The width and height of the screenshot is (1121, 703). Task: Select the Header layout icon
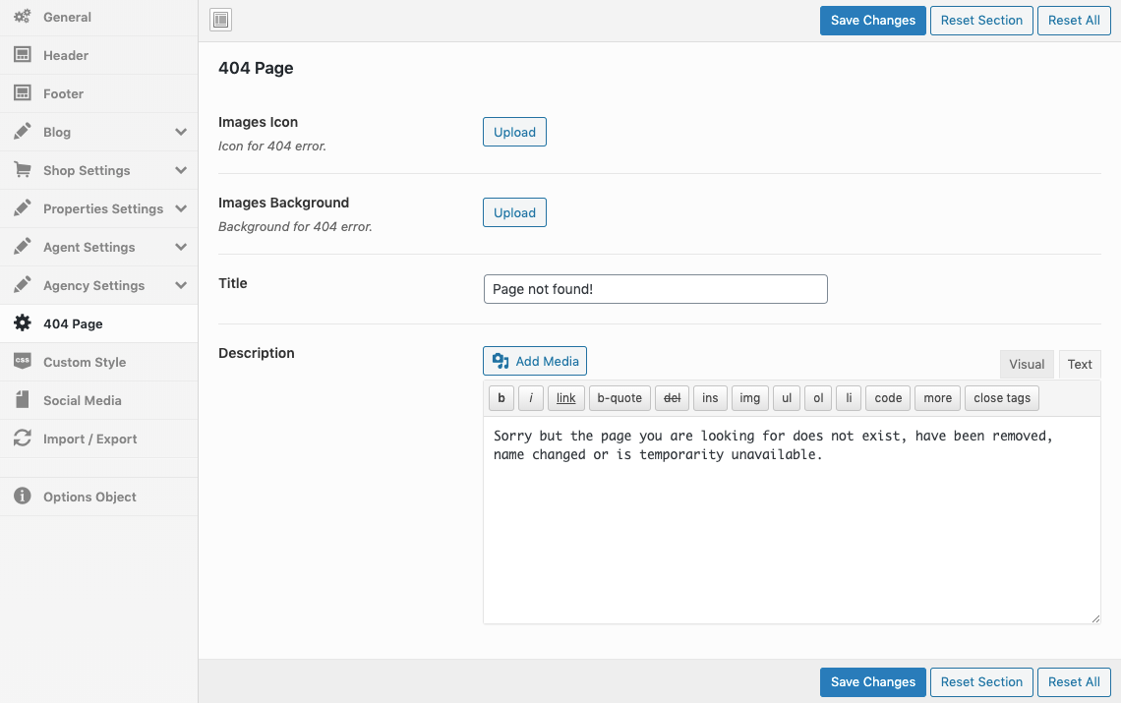tap(22, 55)
